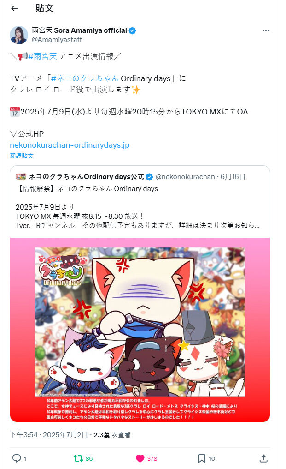Click the quoted post text 【情報解禁】
Image resolution: width=286 pixels, height=469 pixels.
(x=36, y=189)
